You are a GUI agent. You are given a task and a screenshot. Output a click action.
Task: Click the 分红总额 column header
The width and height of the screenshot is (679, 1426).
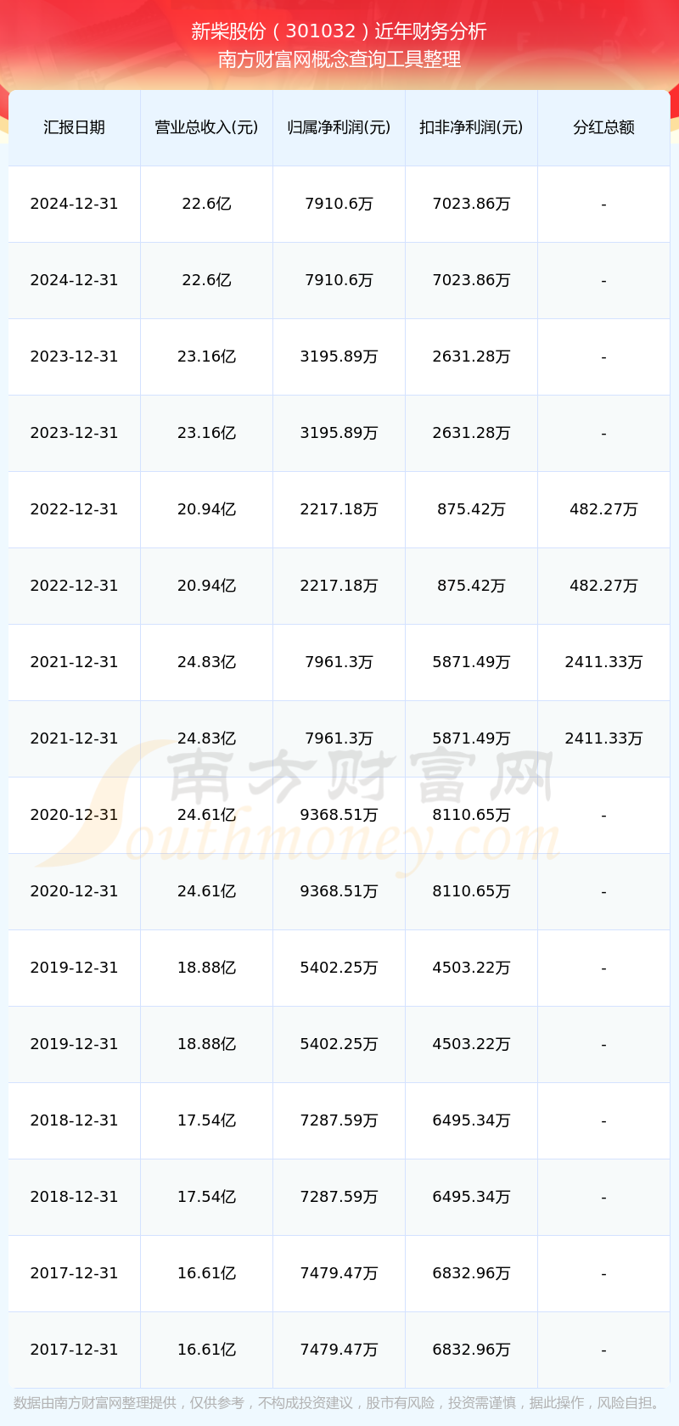click(603, 127)
